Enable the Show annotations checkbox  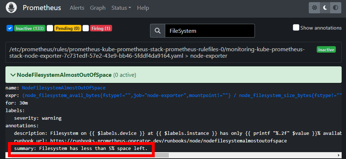296,27
